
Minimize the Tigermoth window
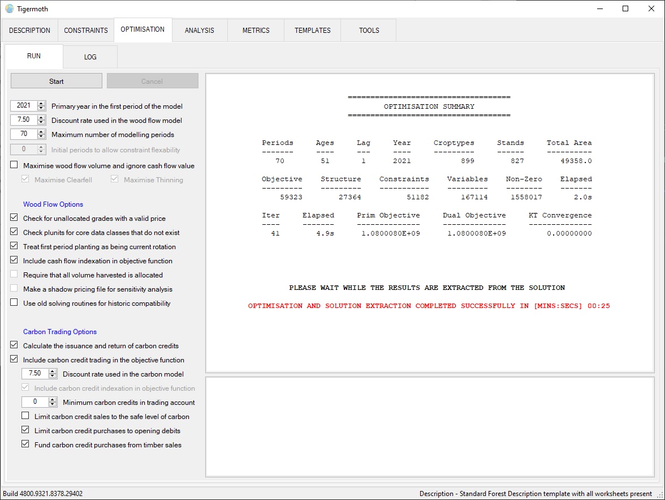pyautogui.click(x=599, y=8)
